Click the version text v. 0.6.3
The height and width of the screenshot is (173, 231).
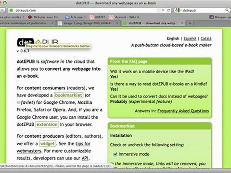click(x=23, y=51)
